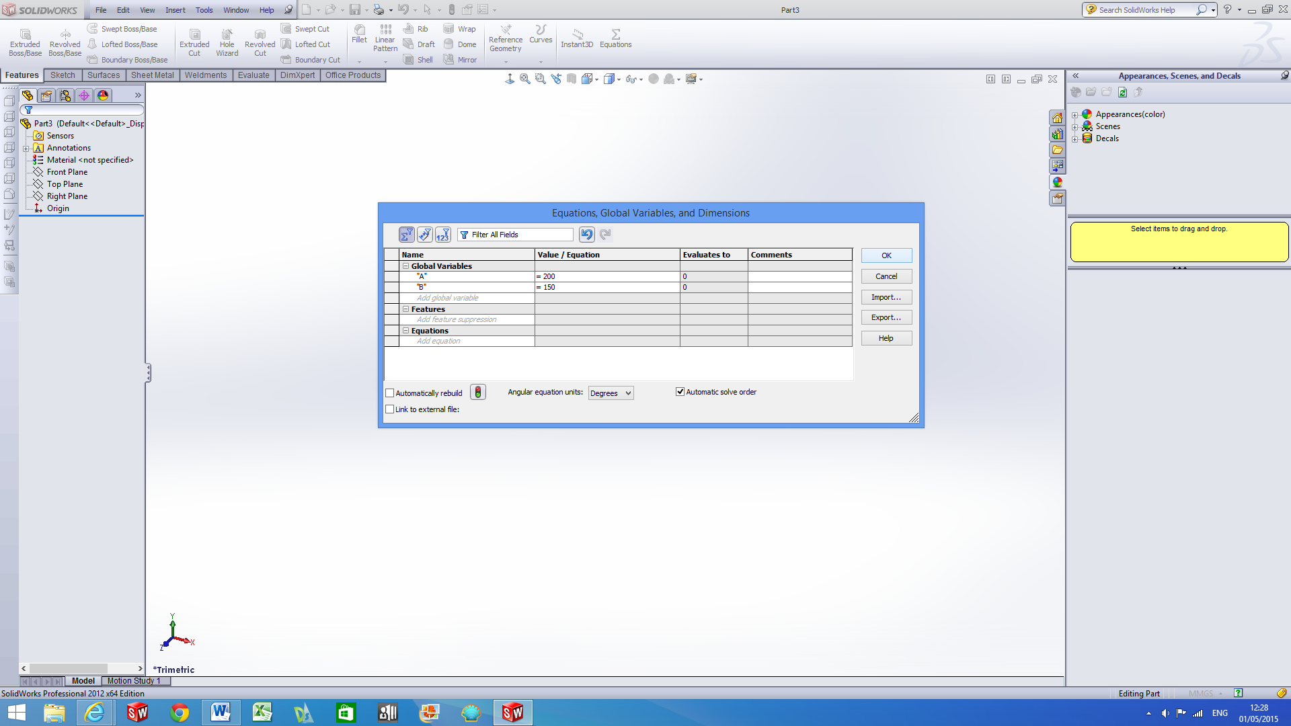Uncheck Automatic solve order

tap(680, 391)
